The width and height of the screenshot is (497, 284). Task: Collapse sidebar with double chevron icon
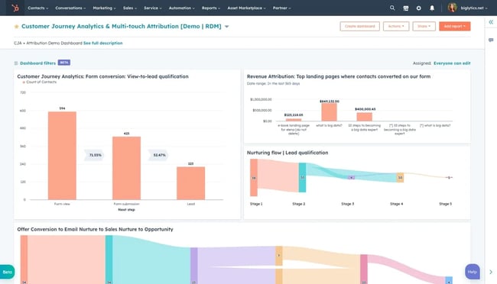pos(491,22)
